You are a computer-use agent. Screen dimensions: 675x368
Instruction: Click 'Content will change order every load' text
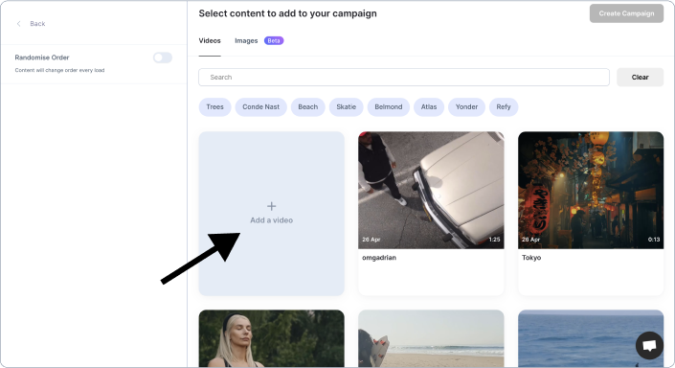pos(59,70)
